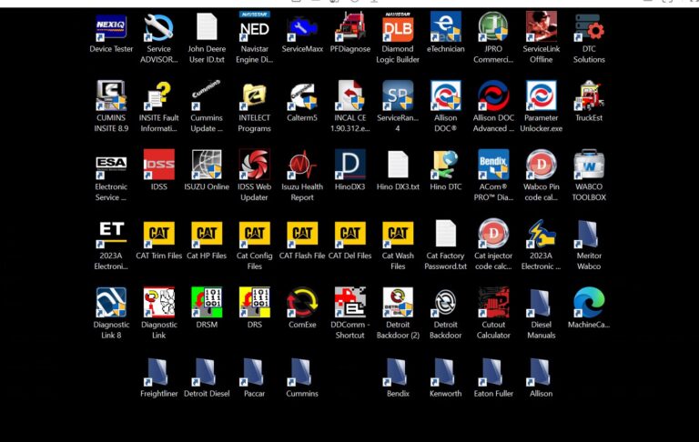
Task: Launch TruckEst shortcut
Action: pyautogui.click(x=589, y=95)
